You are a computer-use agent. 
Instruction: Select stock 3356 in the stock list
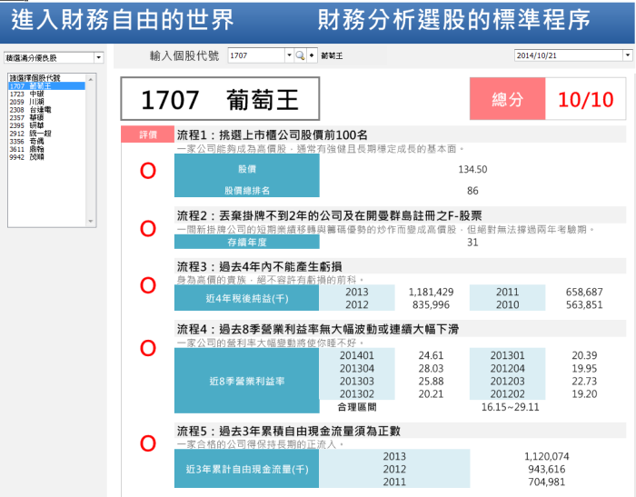coord(46,141)
